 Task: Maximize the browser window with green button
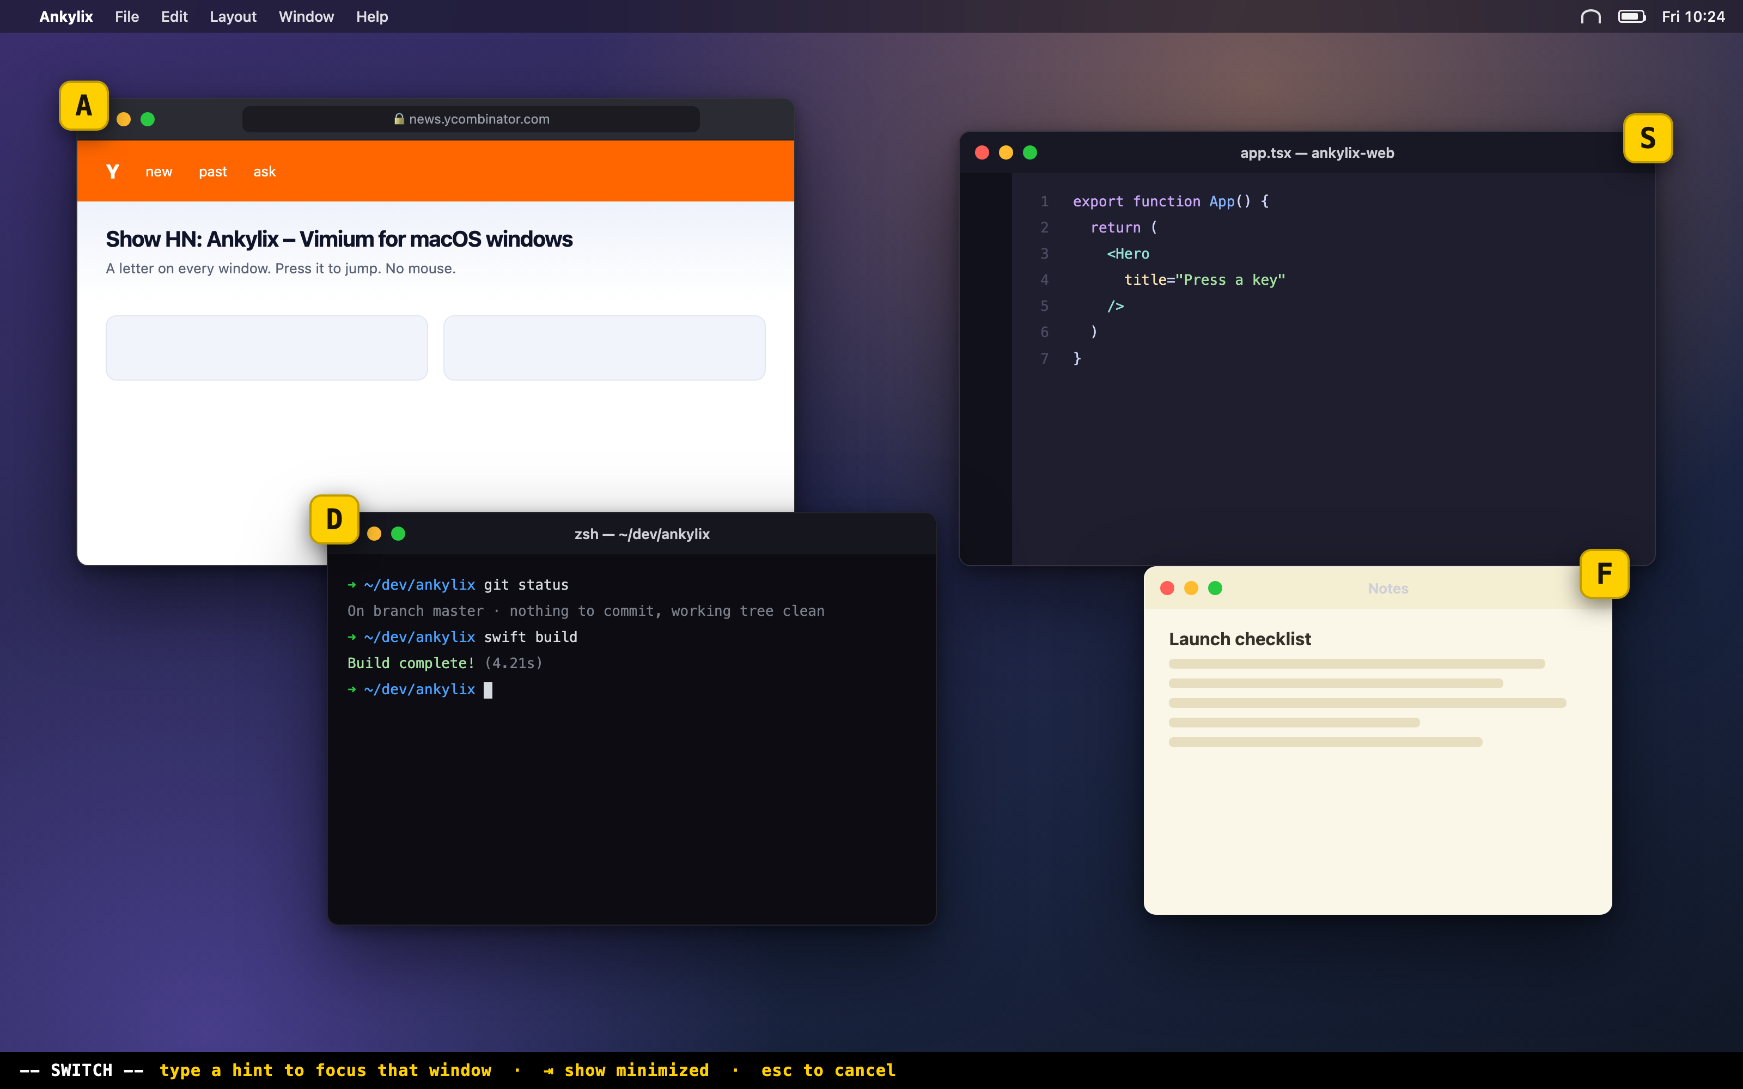(x=148, y=120)
